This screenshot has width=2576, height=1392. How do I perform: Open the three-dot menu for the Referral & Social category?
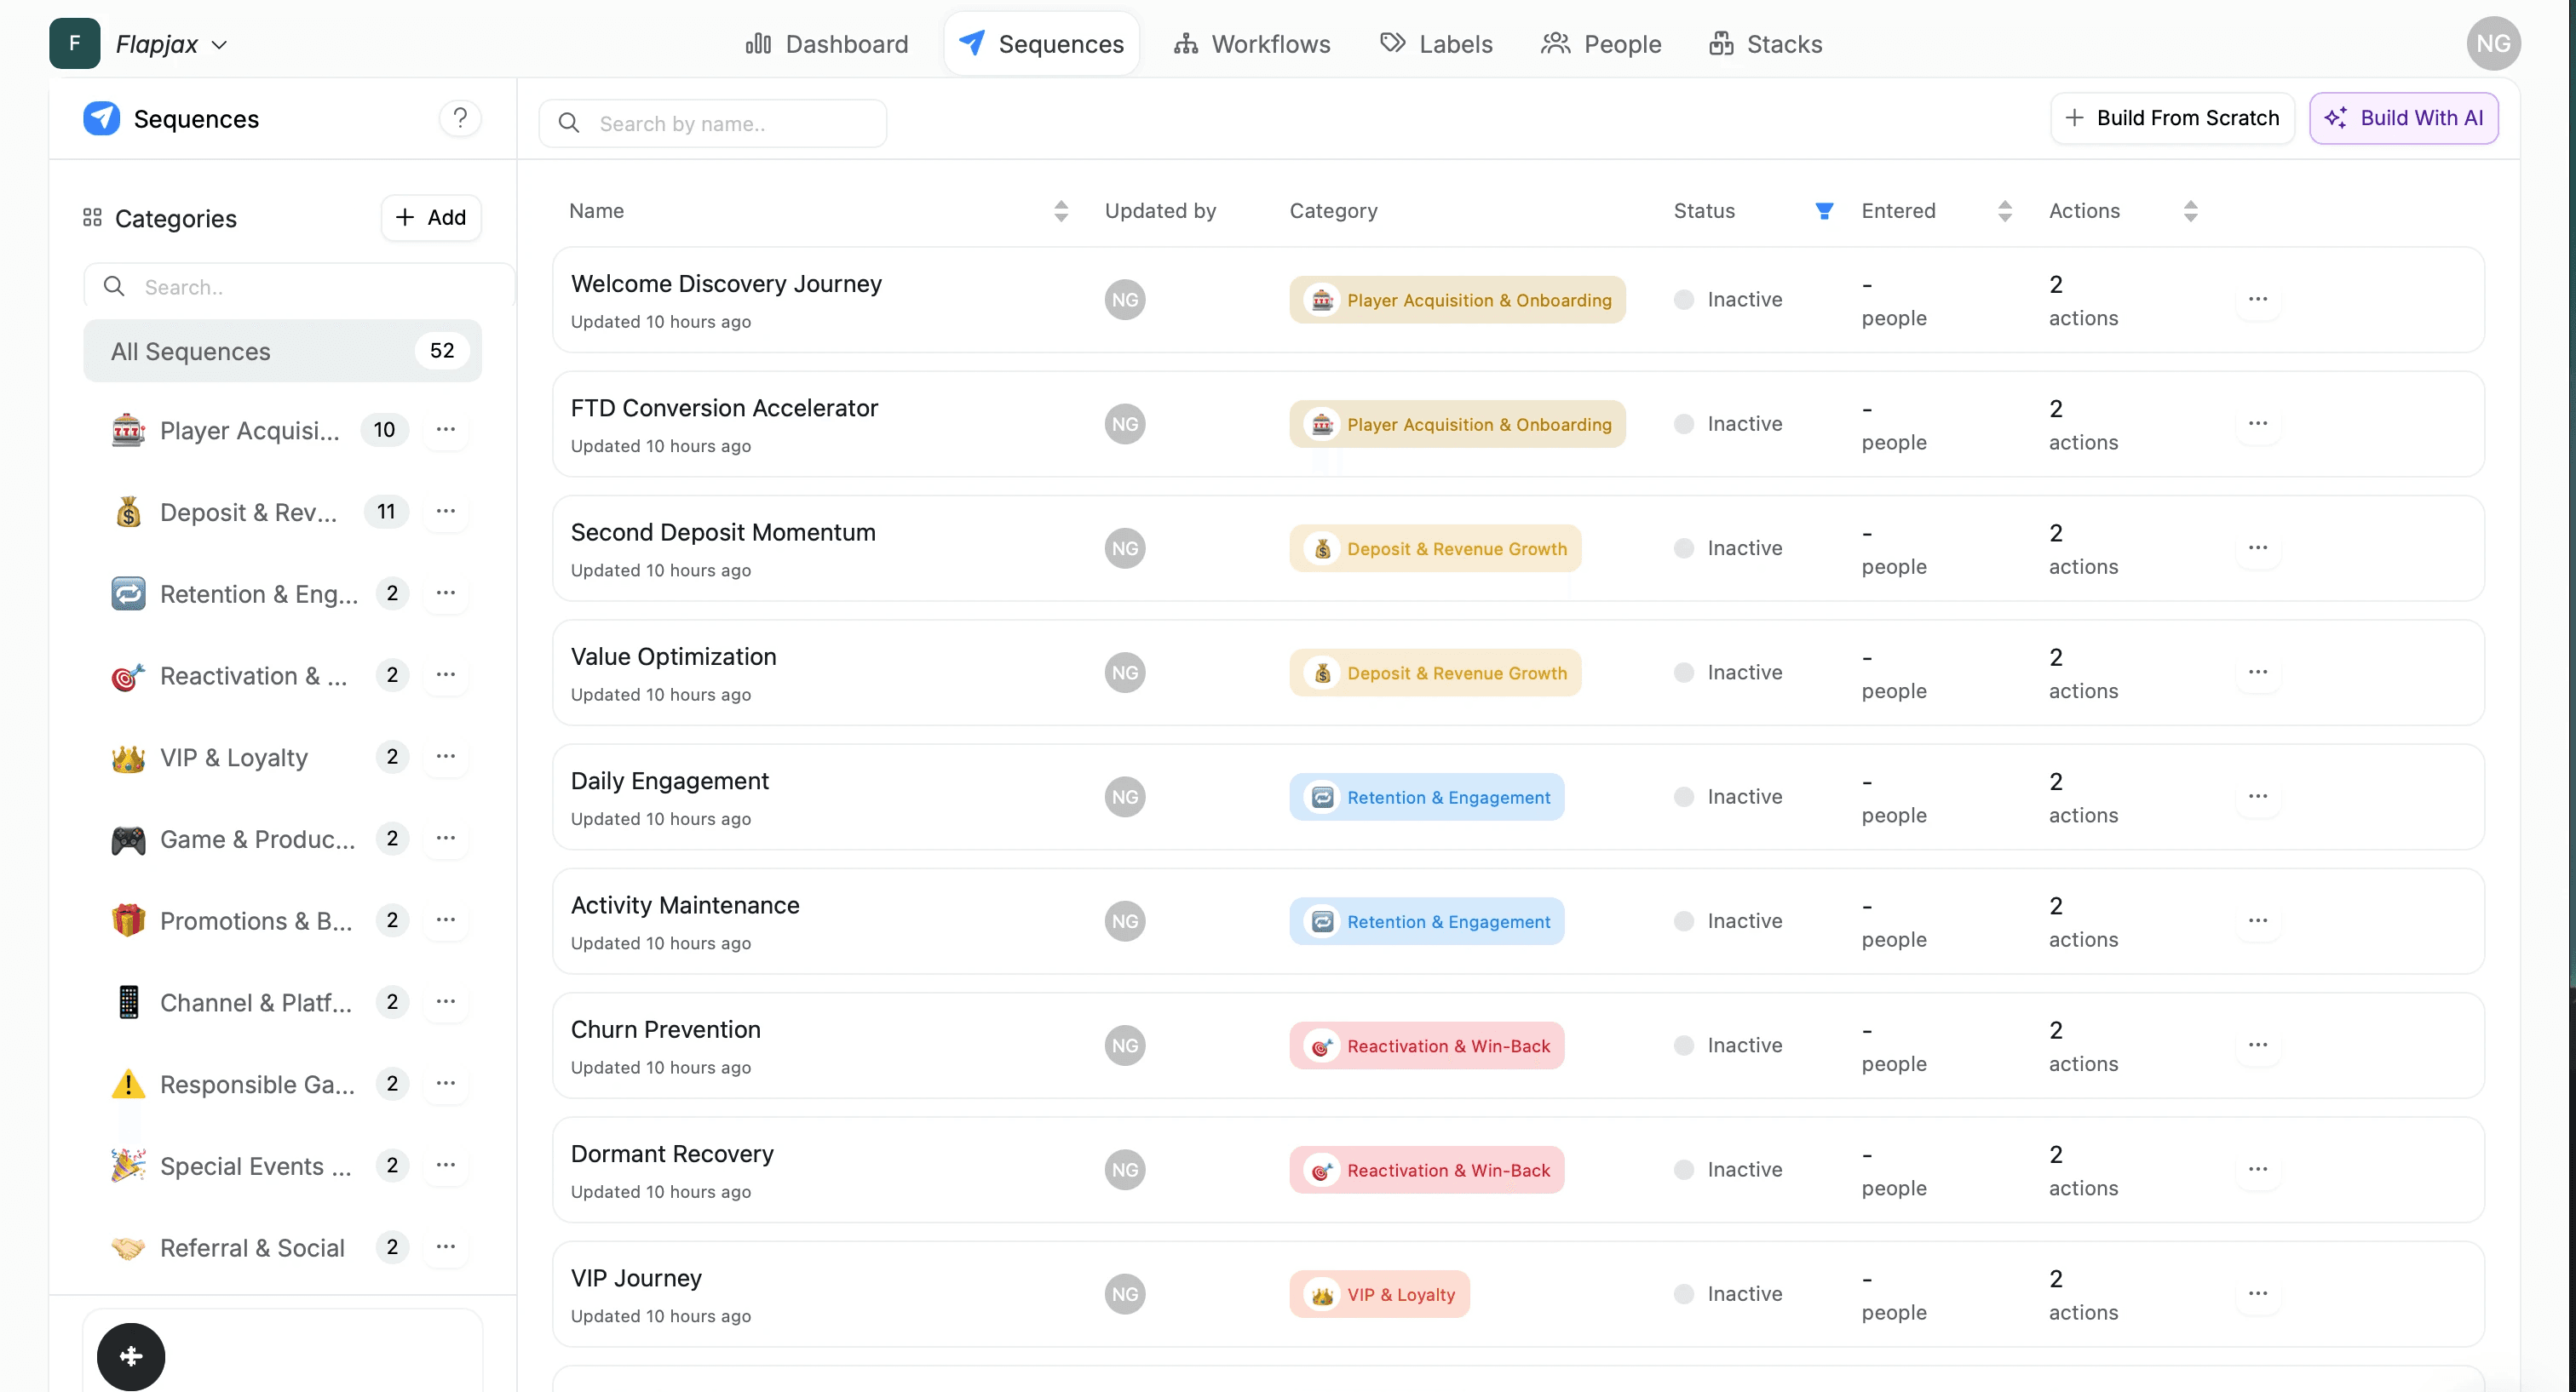[446, 1246]
